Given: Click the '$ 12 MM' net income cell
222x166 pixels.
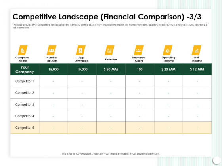Looking at the screenshot, I should click(x=197, y=70).
